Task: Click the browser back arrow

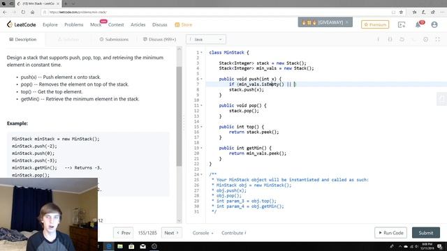Action: click(5, 13)
